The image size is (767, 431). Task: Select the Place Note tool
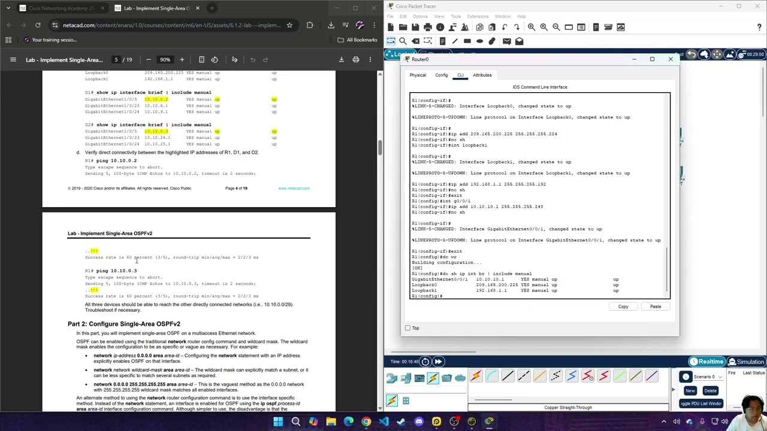coord(442,41)
